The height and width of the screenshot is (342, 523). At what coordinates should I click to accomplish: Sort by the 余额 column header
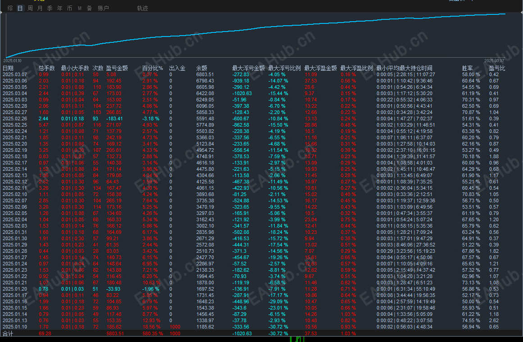pyautogui.click(x=202, y=68)
